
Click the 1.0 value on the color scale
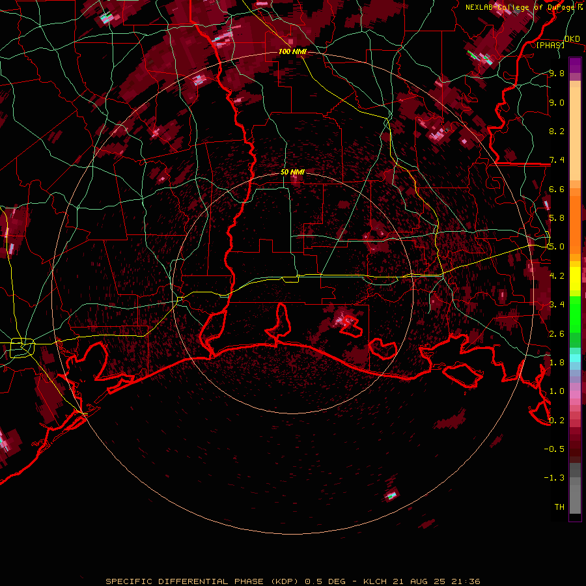557,391
